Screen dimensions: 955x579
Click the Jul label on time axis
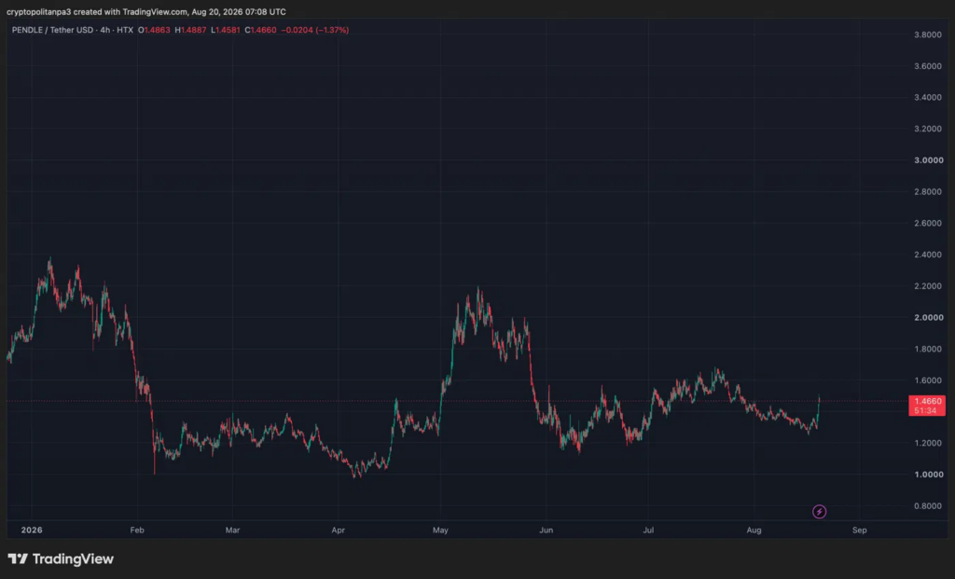[x=649, y=531]
